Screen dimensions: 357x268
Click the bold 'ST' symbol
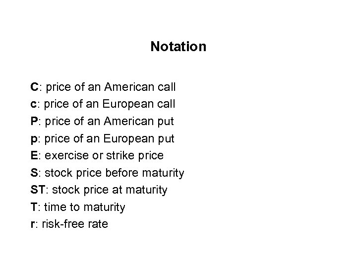[x=37, y=190]
